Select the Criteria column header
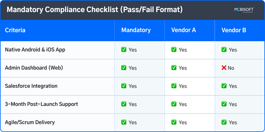 [15, 30]
